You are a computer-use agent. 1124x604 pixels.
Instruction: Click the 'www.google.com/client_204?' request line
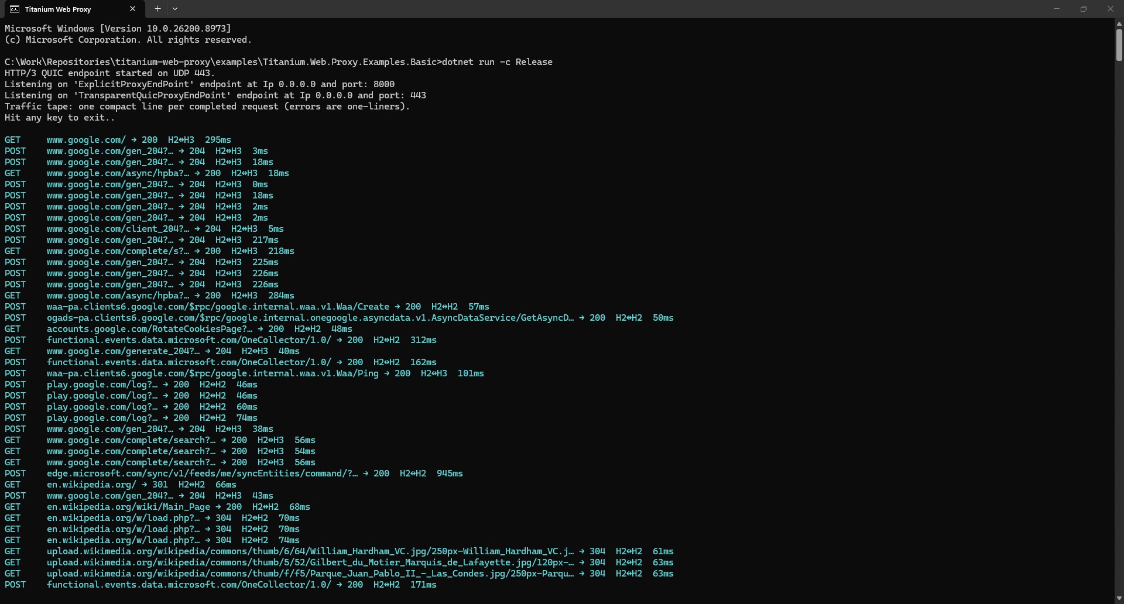tap(144, 229)
